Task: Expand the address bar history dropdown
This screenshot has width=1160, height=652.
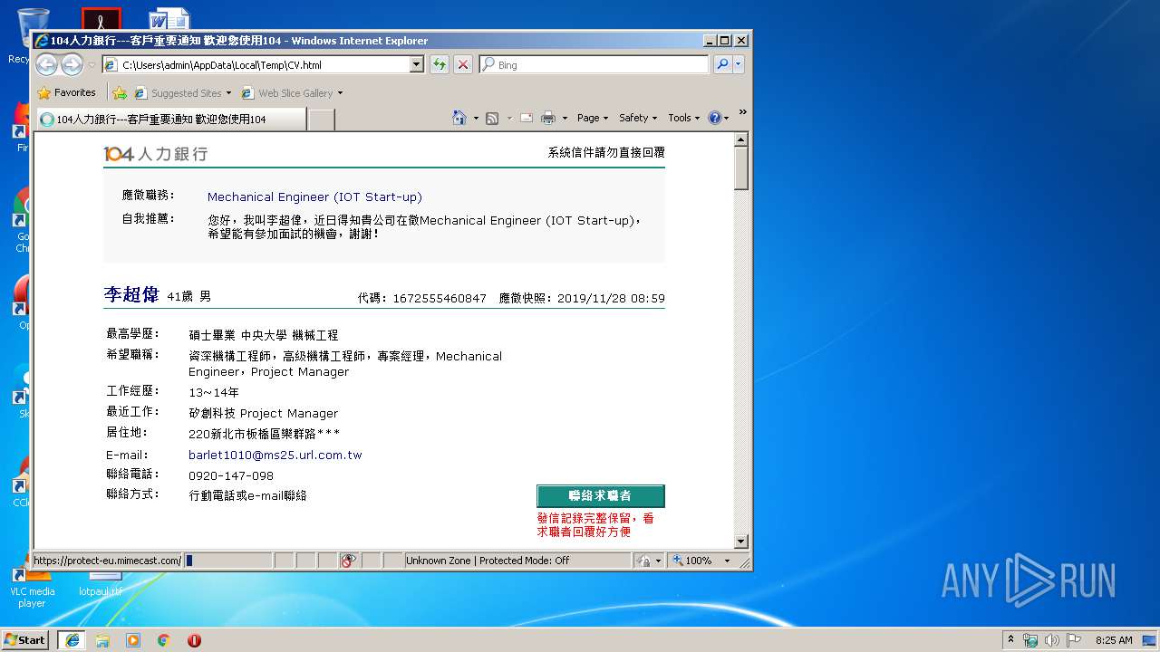Action: (x=417, y=64)
